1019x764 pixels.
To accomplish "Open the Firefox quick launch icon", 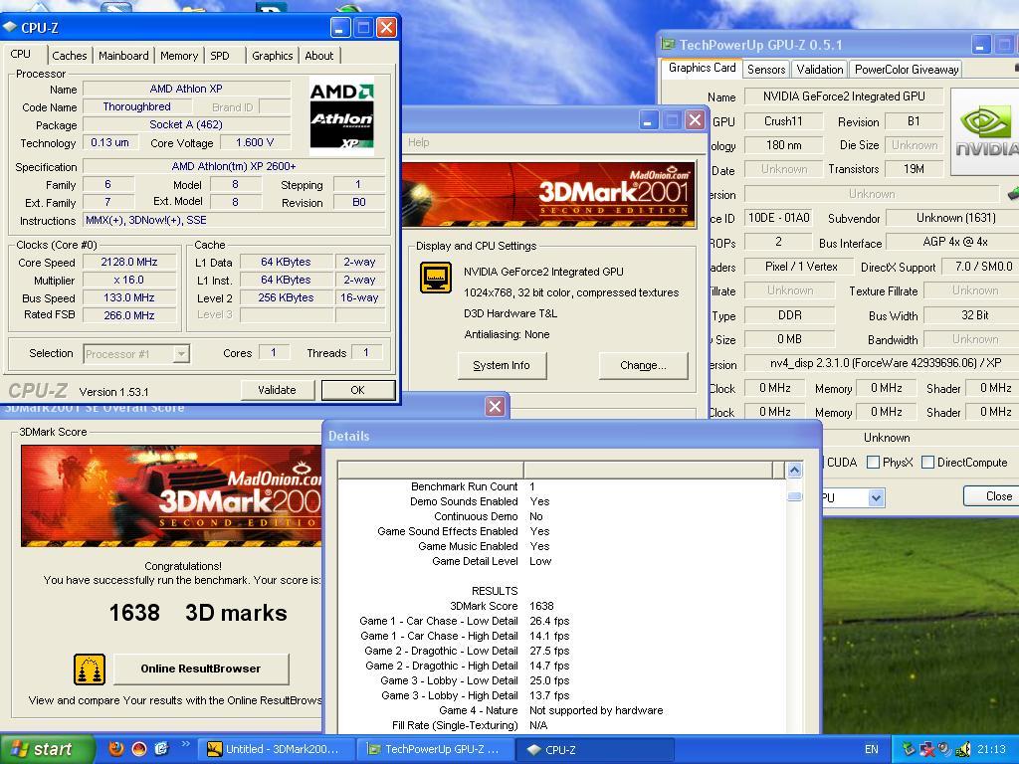I will click(x=116, y=748).
